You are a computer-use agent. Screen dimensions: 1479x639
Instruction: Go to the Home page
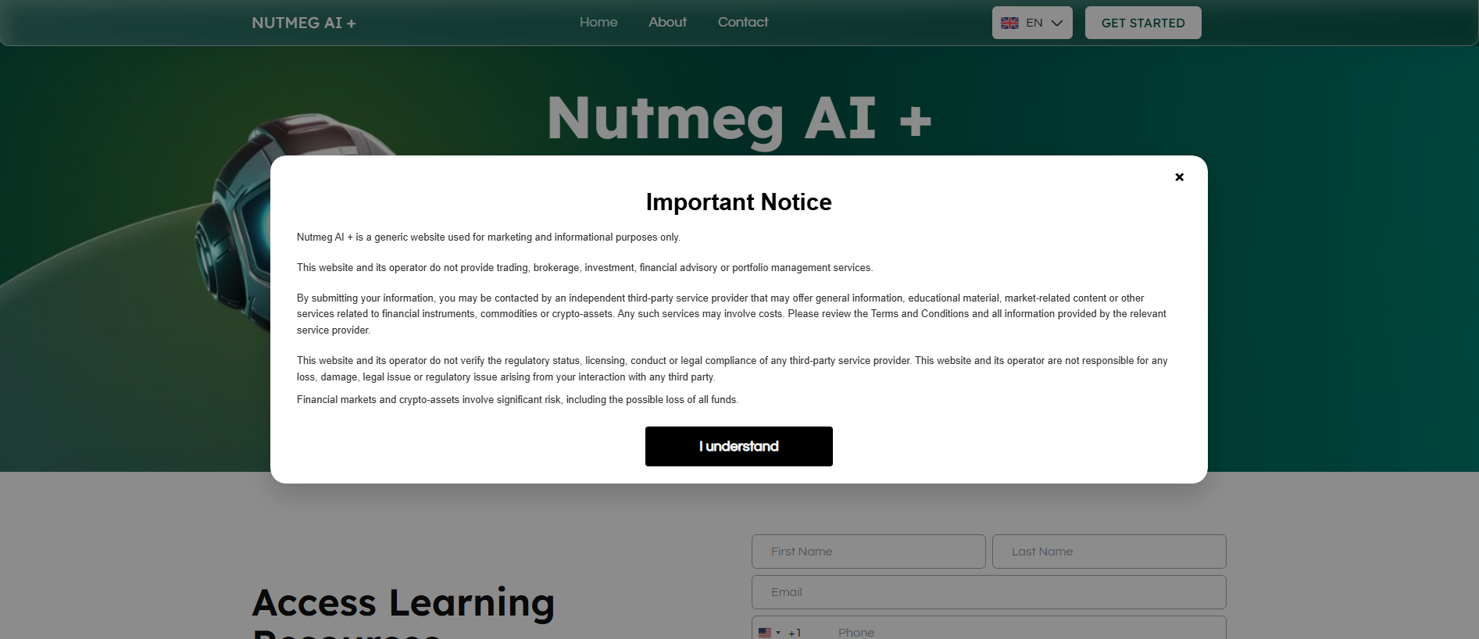coord(598,22)
